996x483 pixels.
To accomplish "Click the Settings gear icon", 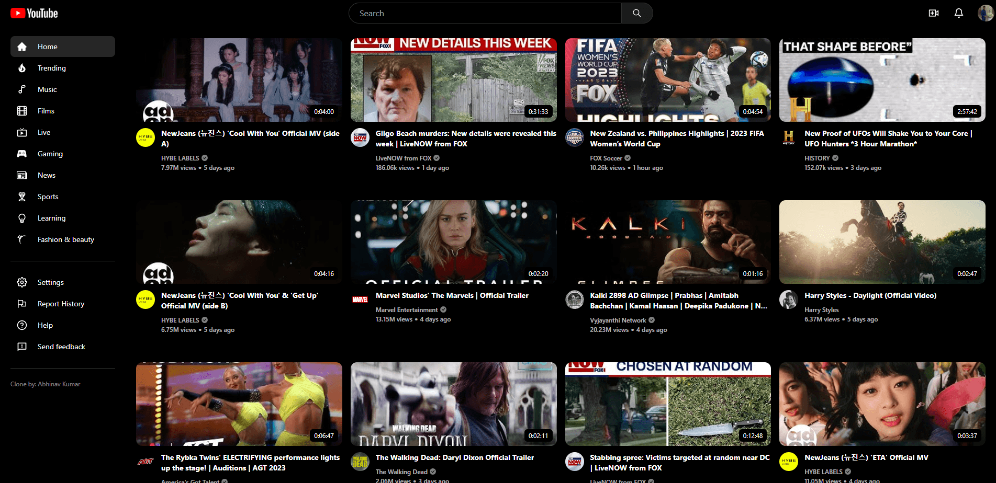I will [x=22, y=282].
